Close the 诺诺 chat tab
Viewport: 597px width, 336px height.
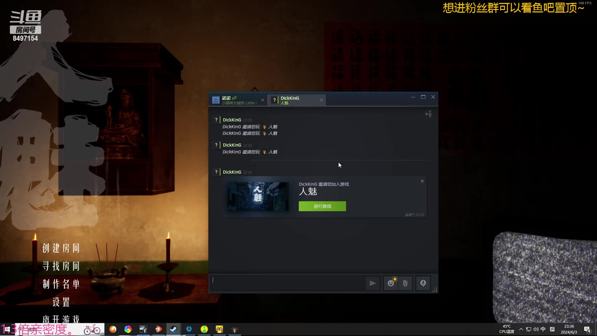(x=263, y=100)
